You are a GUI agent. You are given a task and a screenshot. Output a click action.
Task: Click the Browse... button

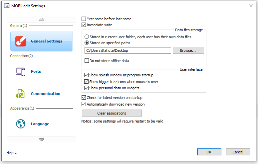coord(188,50)
